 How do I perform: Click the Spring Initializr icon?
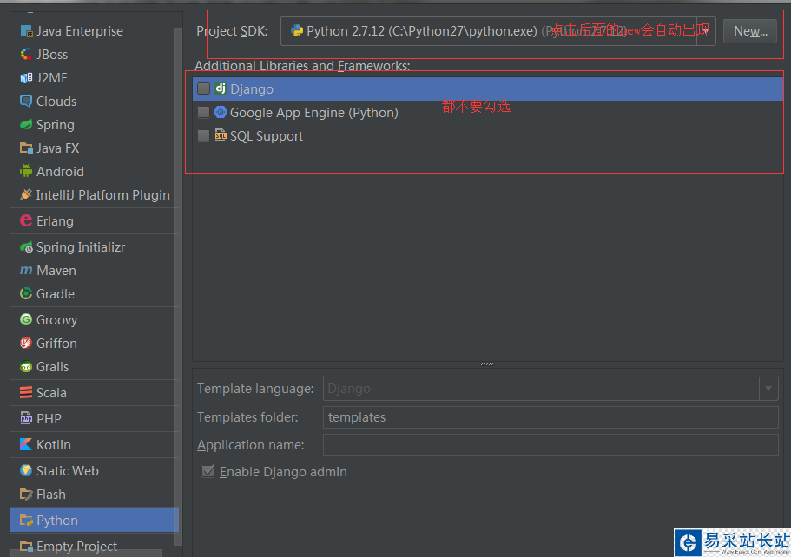pos(26,247)
